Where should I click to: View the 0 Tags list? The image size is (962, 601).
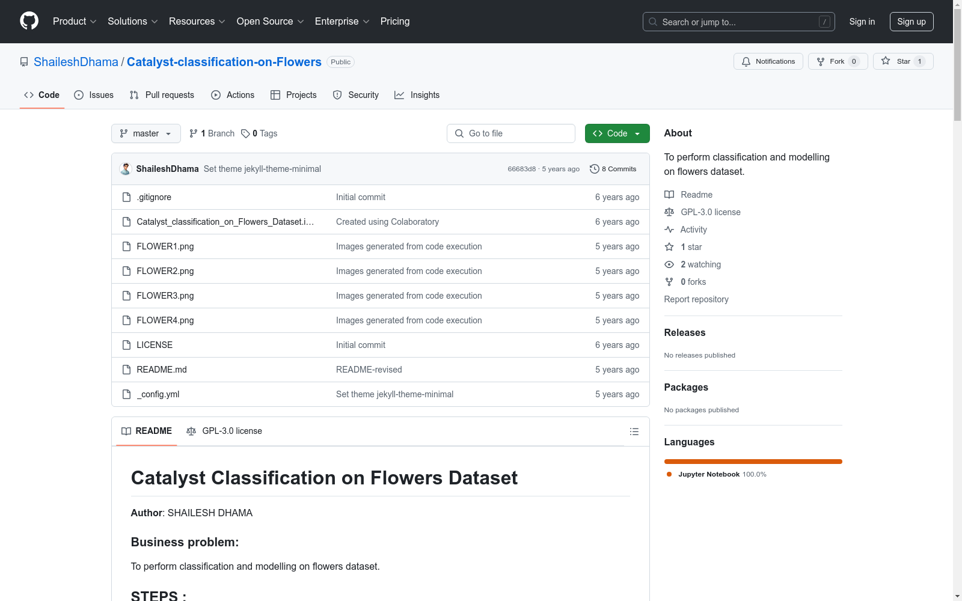click(x=259, y=133)
